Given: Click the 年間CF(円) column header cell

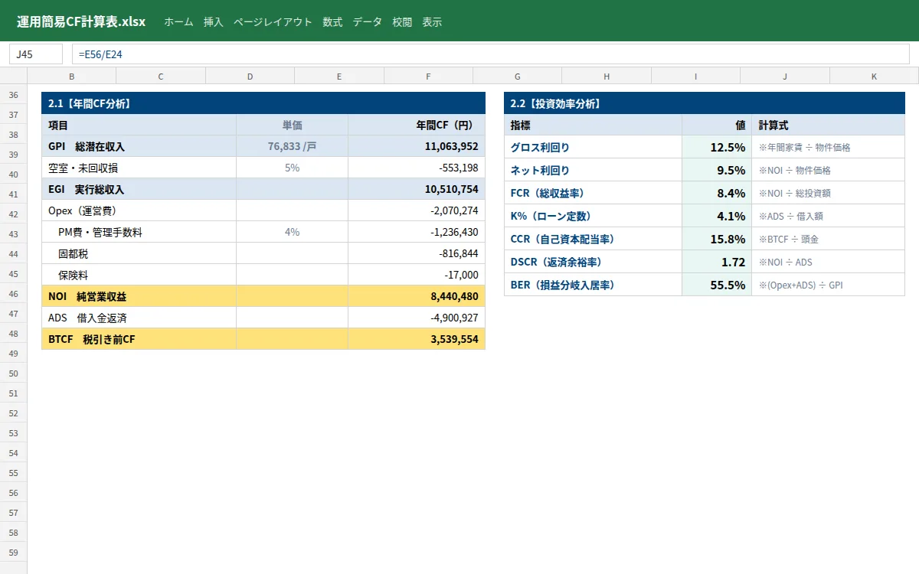Looking at the screenshot, I should [417, 125].
